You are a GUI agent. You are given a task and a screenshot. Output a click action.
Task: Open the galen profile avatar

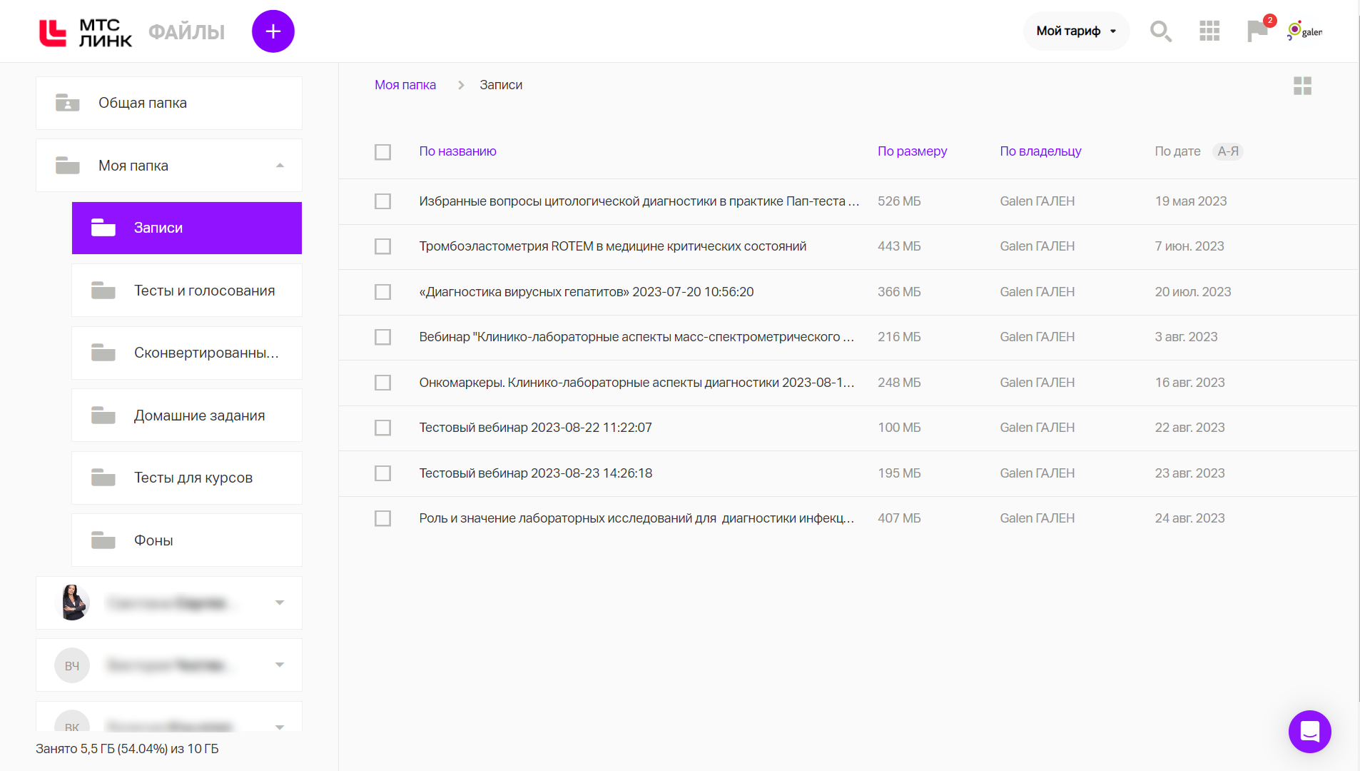click(x=1304, y=31)
